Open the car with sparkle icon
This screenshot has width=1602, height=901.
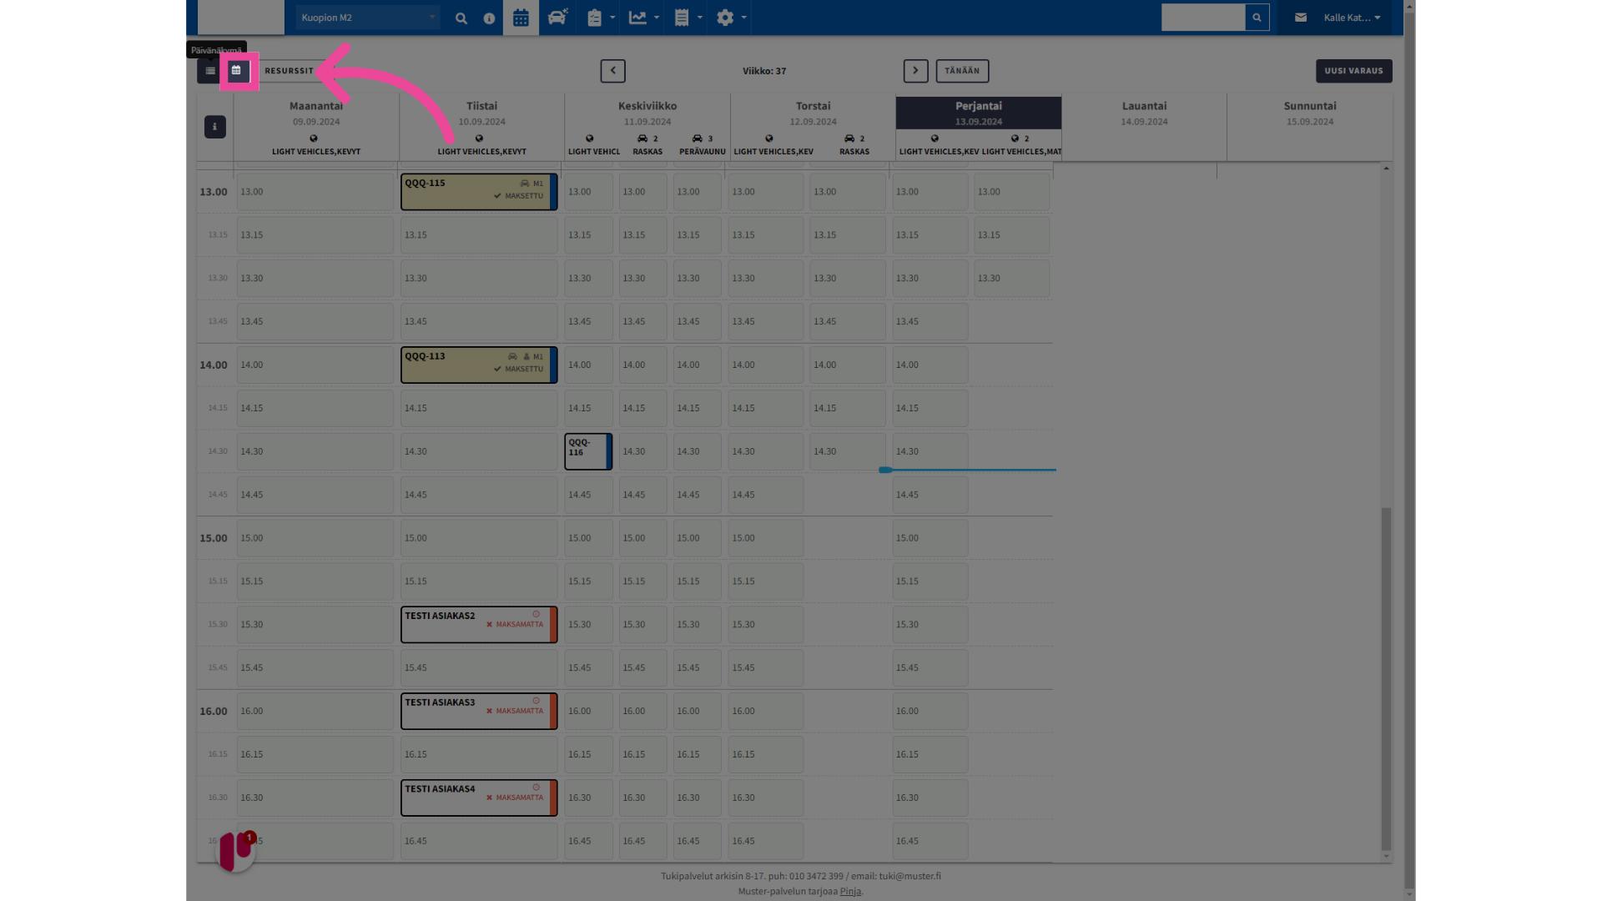557,18
